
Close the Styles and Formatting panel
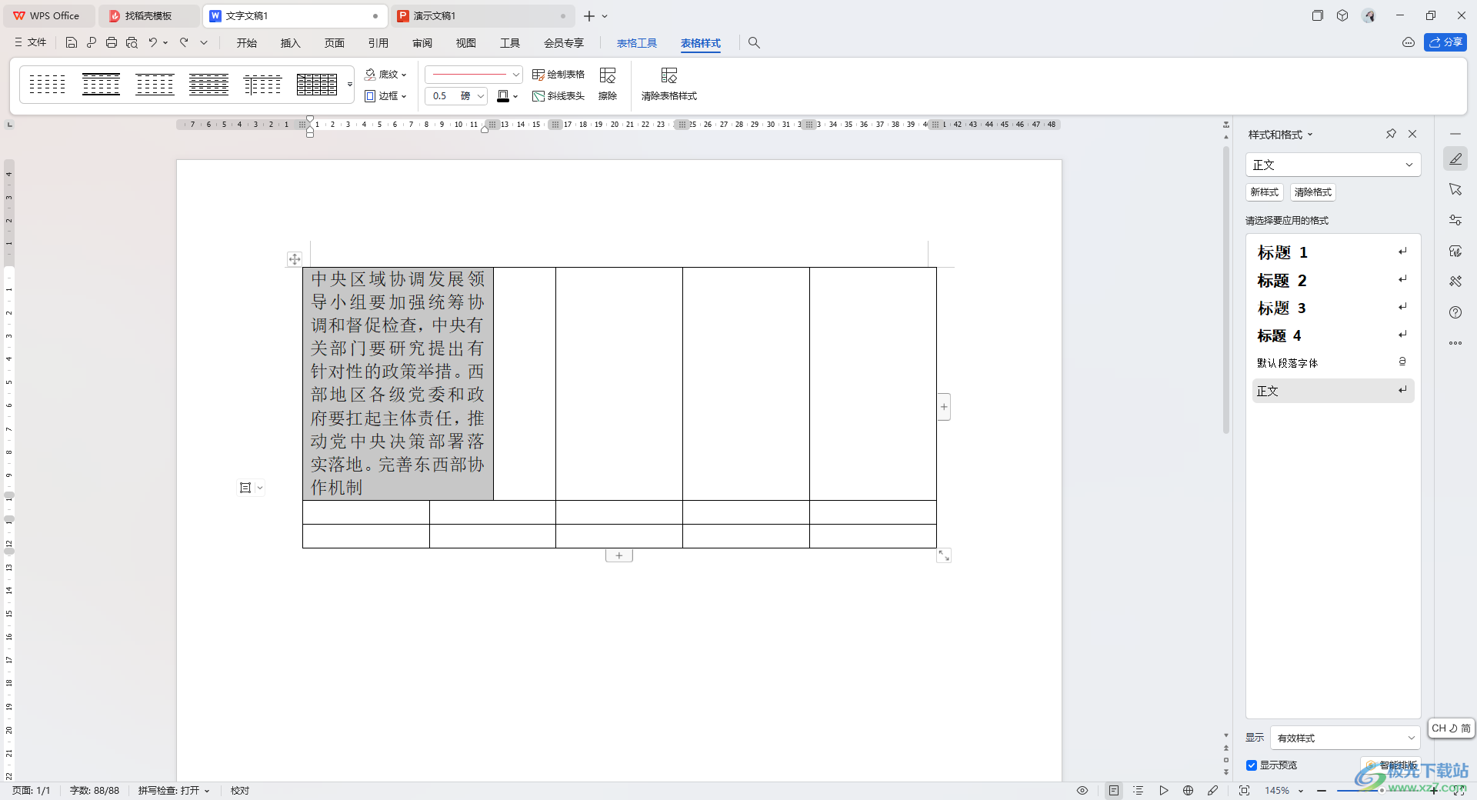click(x=1412, y=134)
